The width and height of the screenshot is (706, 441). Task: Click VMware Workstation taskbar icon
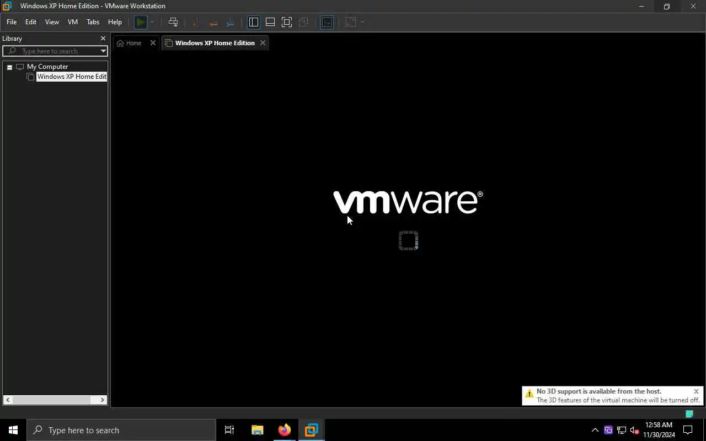[x=312, y=430]
